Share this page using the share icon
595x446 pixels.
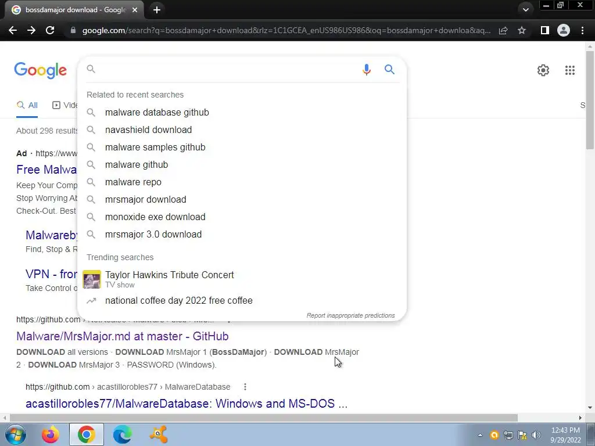503,30
